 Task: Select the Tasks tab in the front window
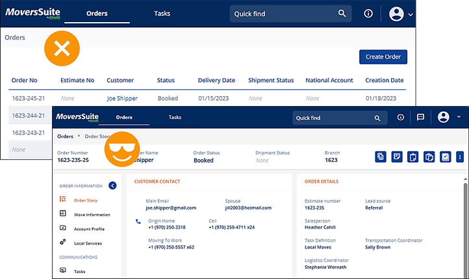point(175,117)
